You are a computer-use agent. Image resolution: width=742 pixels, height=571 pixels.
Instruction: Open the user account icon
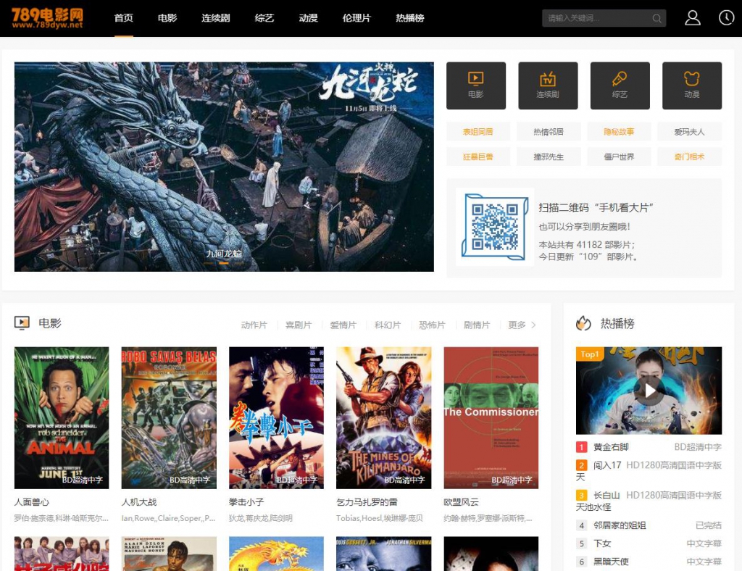(692, 18)
